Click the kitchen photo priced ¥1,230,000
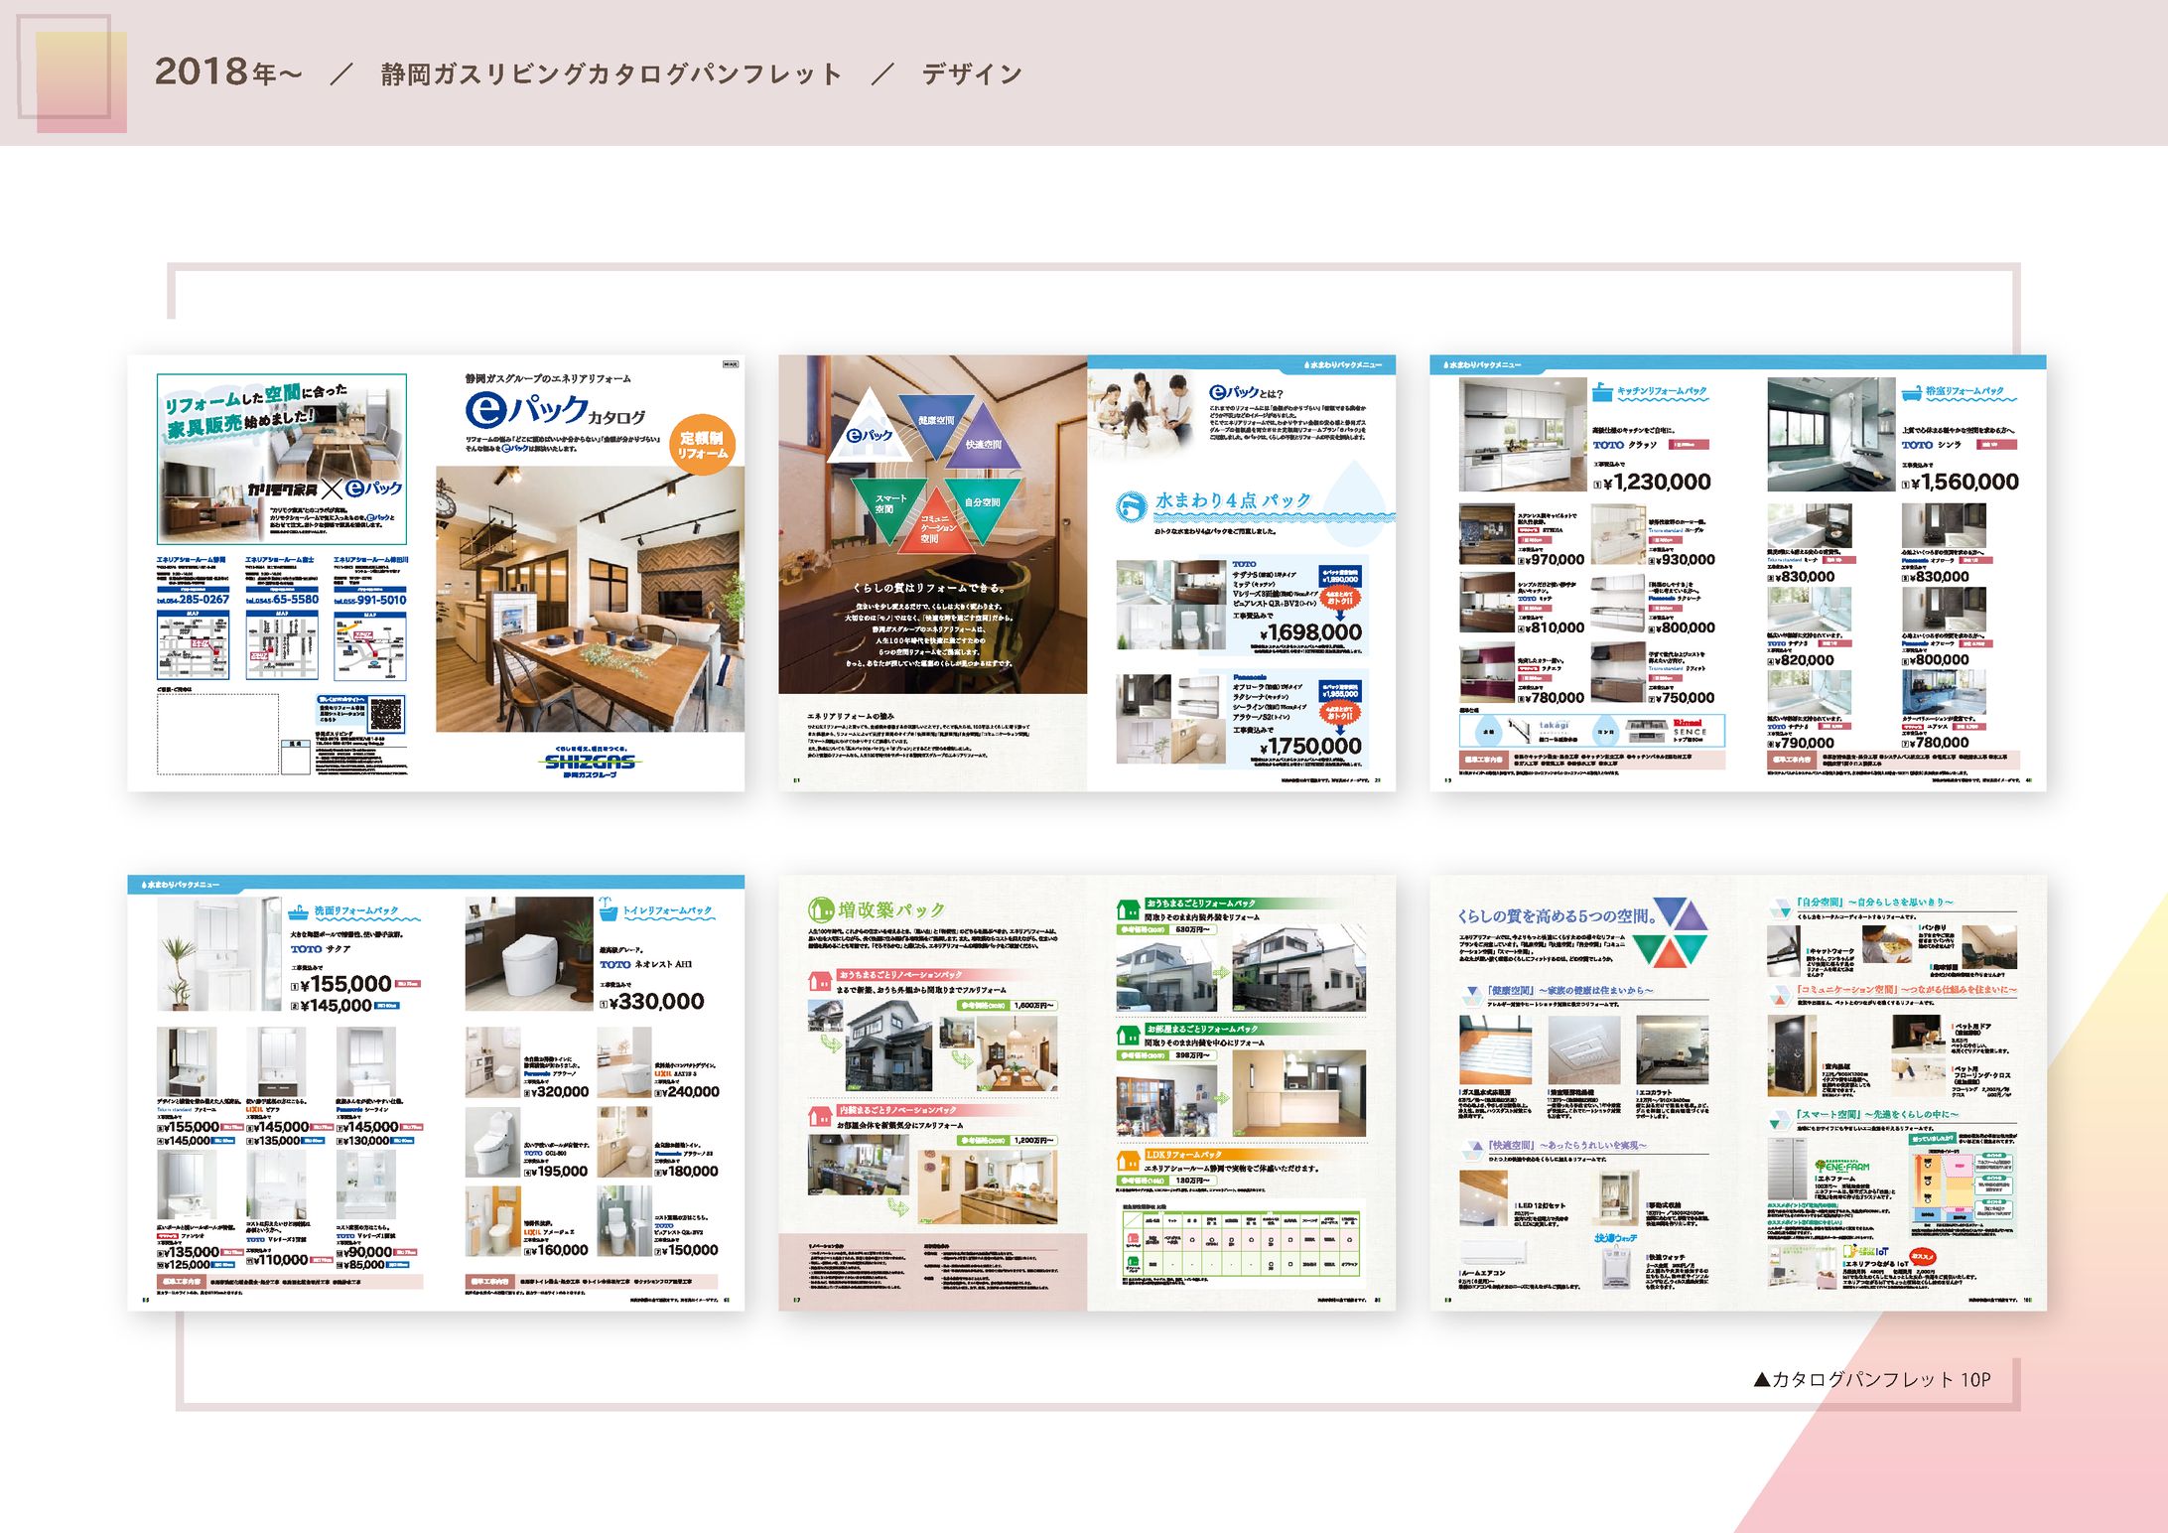The width and height of the screenshot is (2168, 1533). coord(1521,434)
